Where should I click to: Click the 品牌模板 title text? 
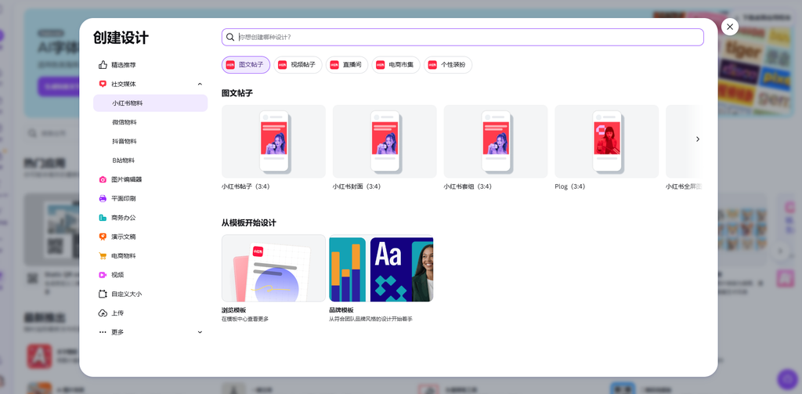point(341,310)
